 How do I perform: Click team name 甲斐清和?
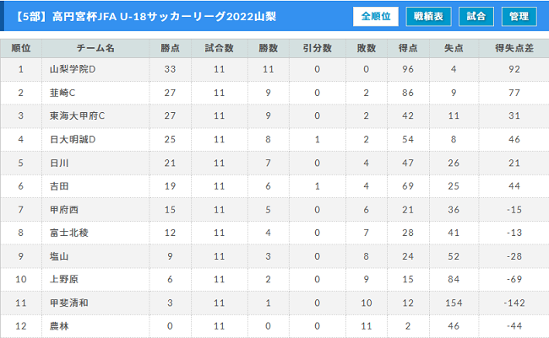click(69, 303)
